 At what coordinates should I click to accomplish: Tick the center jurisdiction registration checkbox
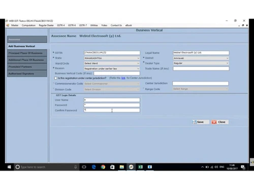56,78
